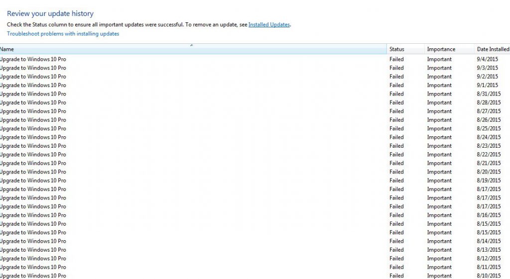This screenshot has height=279, width=510.
Task: Click Troubleshoot problems with installing updates
Action: [x=63, y=34]
